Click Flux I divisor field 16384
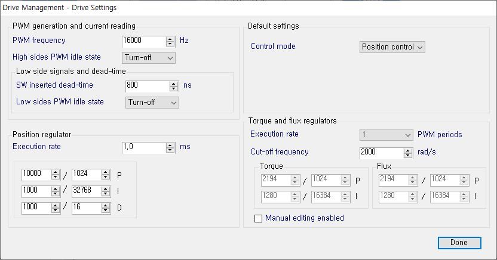This screenshot has width=497, height=260. (445, 196)
